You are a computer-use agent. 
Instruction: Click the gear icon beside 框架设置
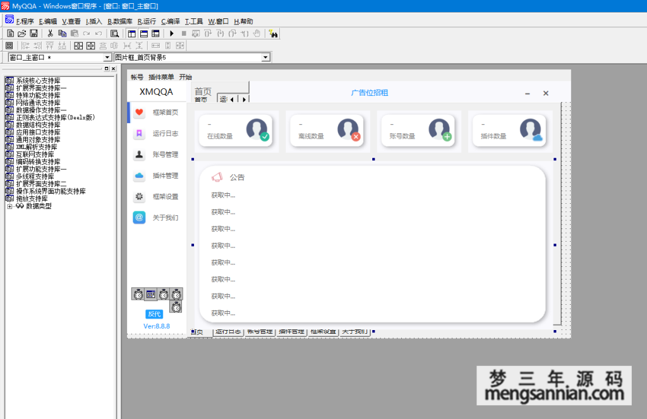tap(140, 196)
